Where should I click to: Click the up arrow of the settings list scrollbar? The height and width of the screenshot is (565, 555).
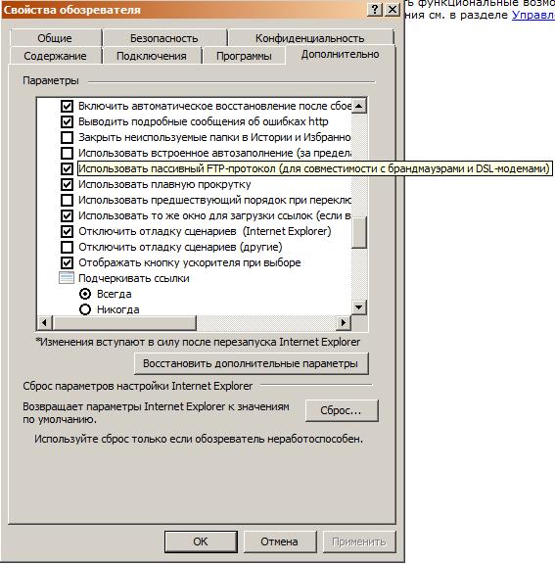pos(358,106)
